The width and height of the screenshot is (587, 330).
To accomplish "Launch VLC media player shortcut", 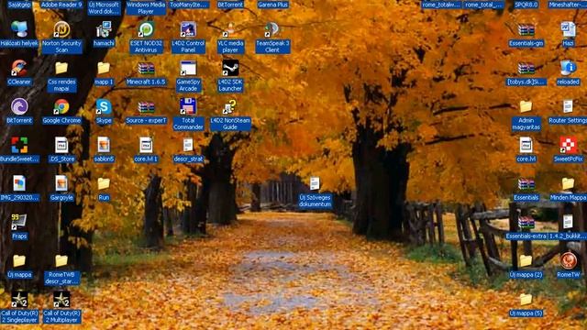I will tap(230, 30).
